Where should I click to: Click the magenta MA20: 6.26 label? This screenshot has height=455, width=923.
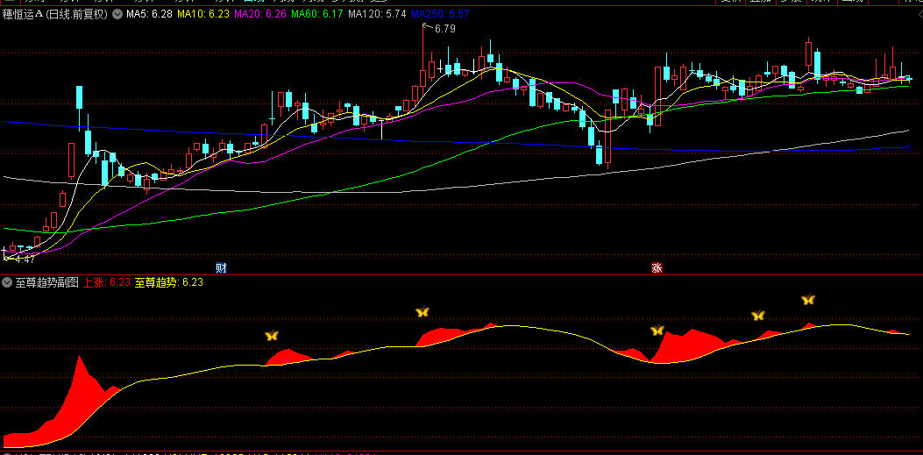(x=260, y=14)
